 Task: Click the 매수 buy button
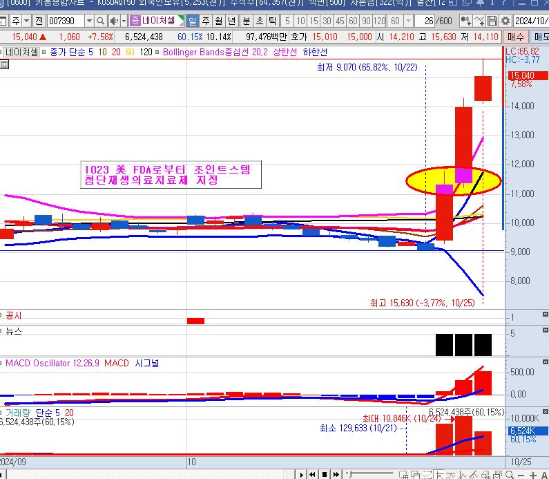515,37
